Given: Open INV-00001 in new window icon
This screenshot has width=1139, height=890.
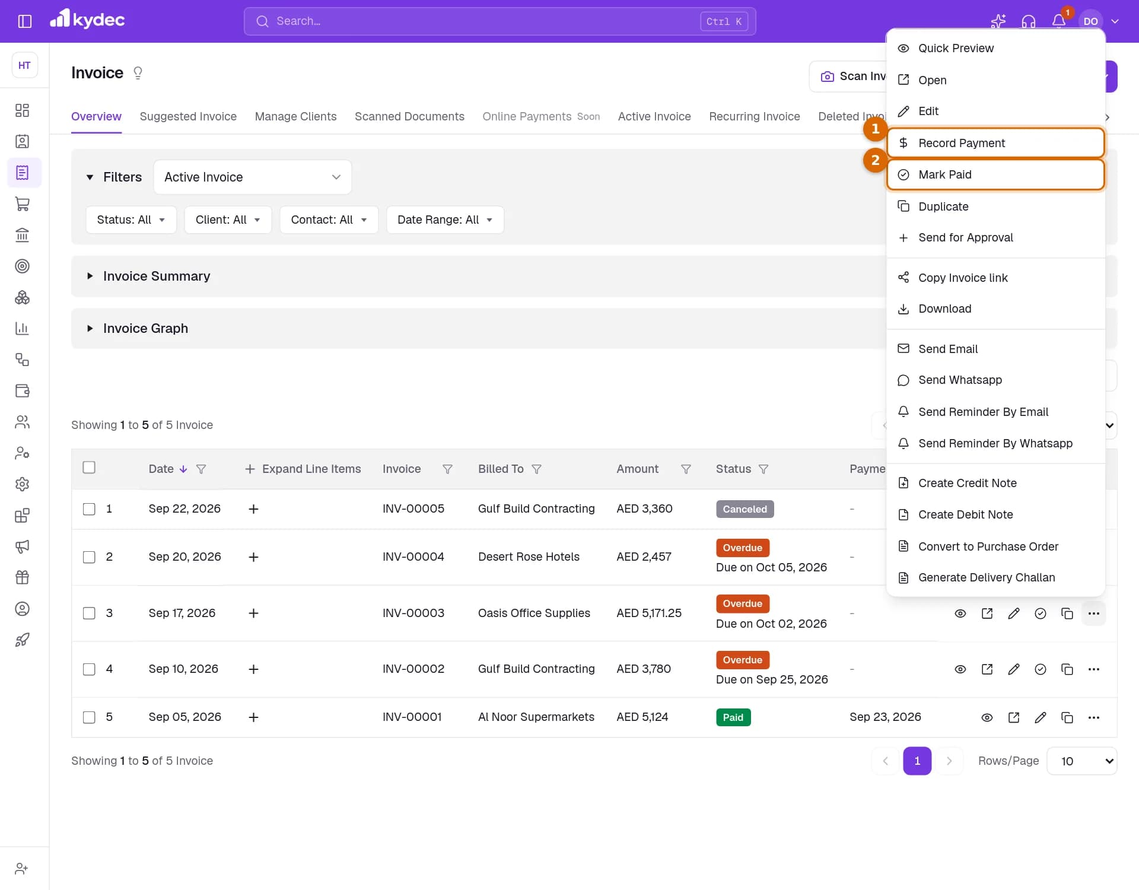Looking at the screenshot, I should 1013,717.
